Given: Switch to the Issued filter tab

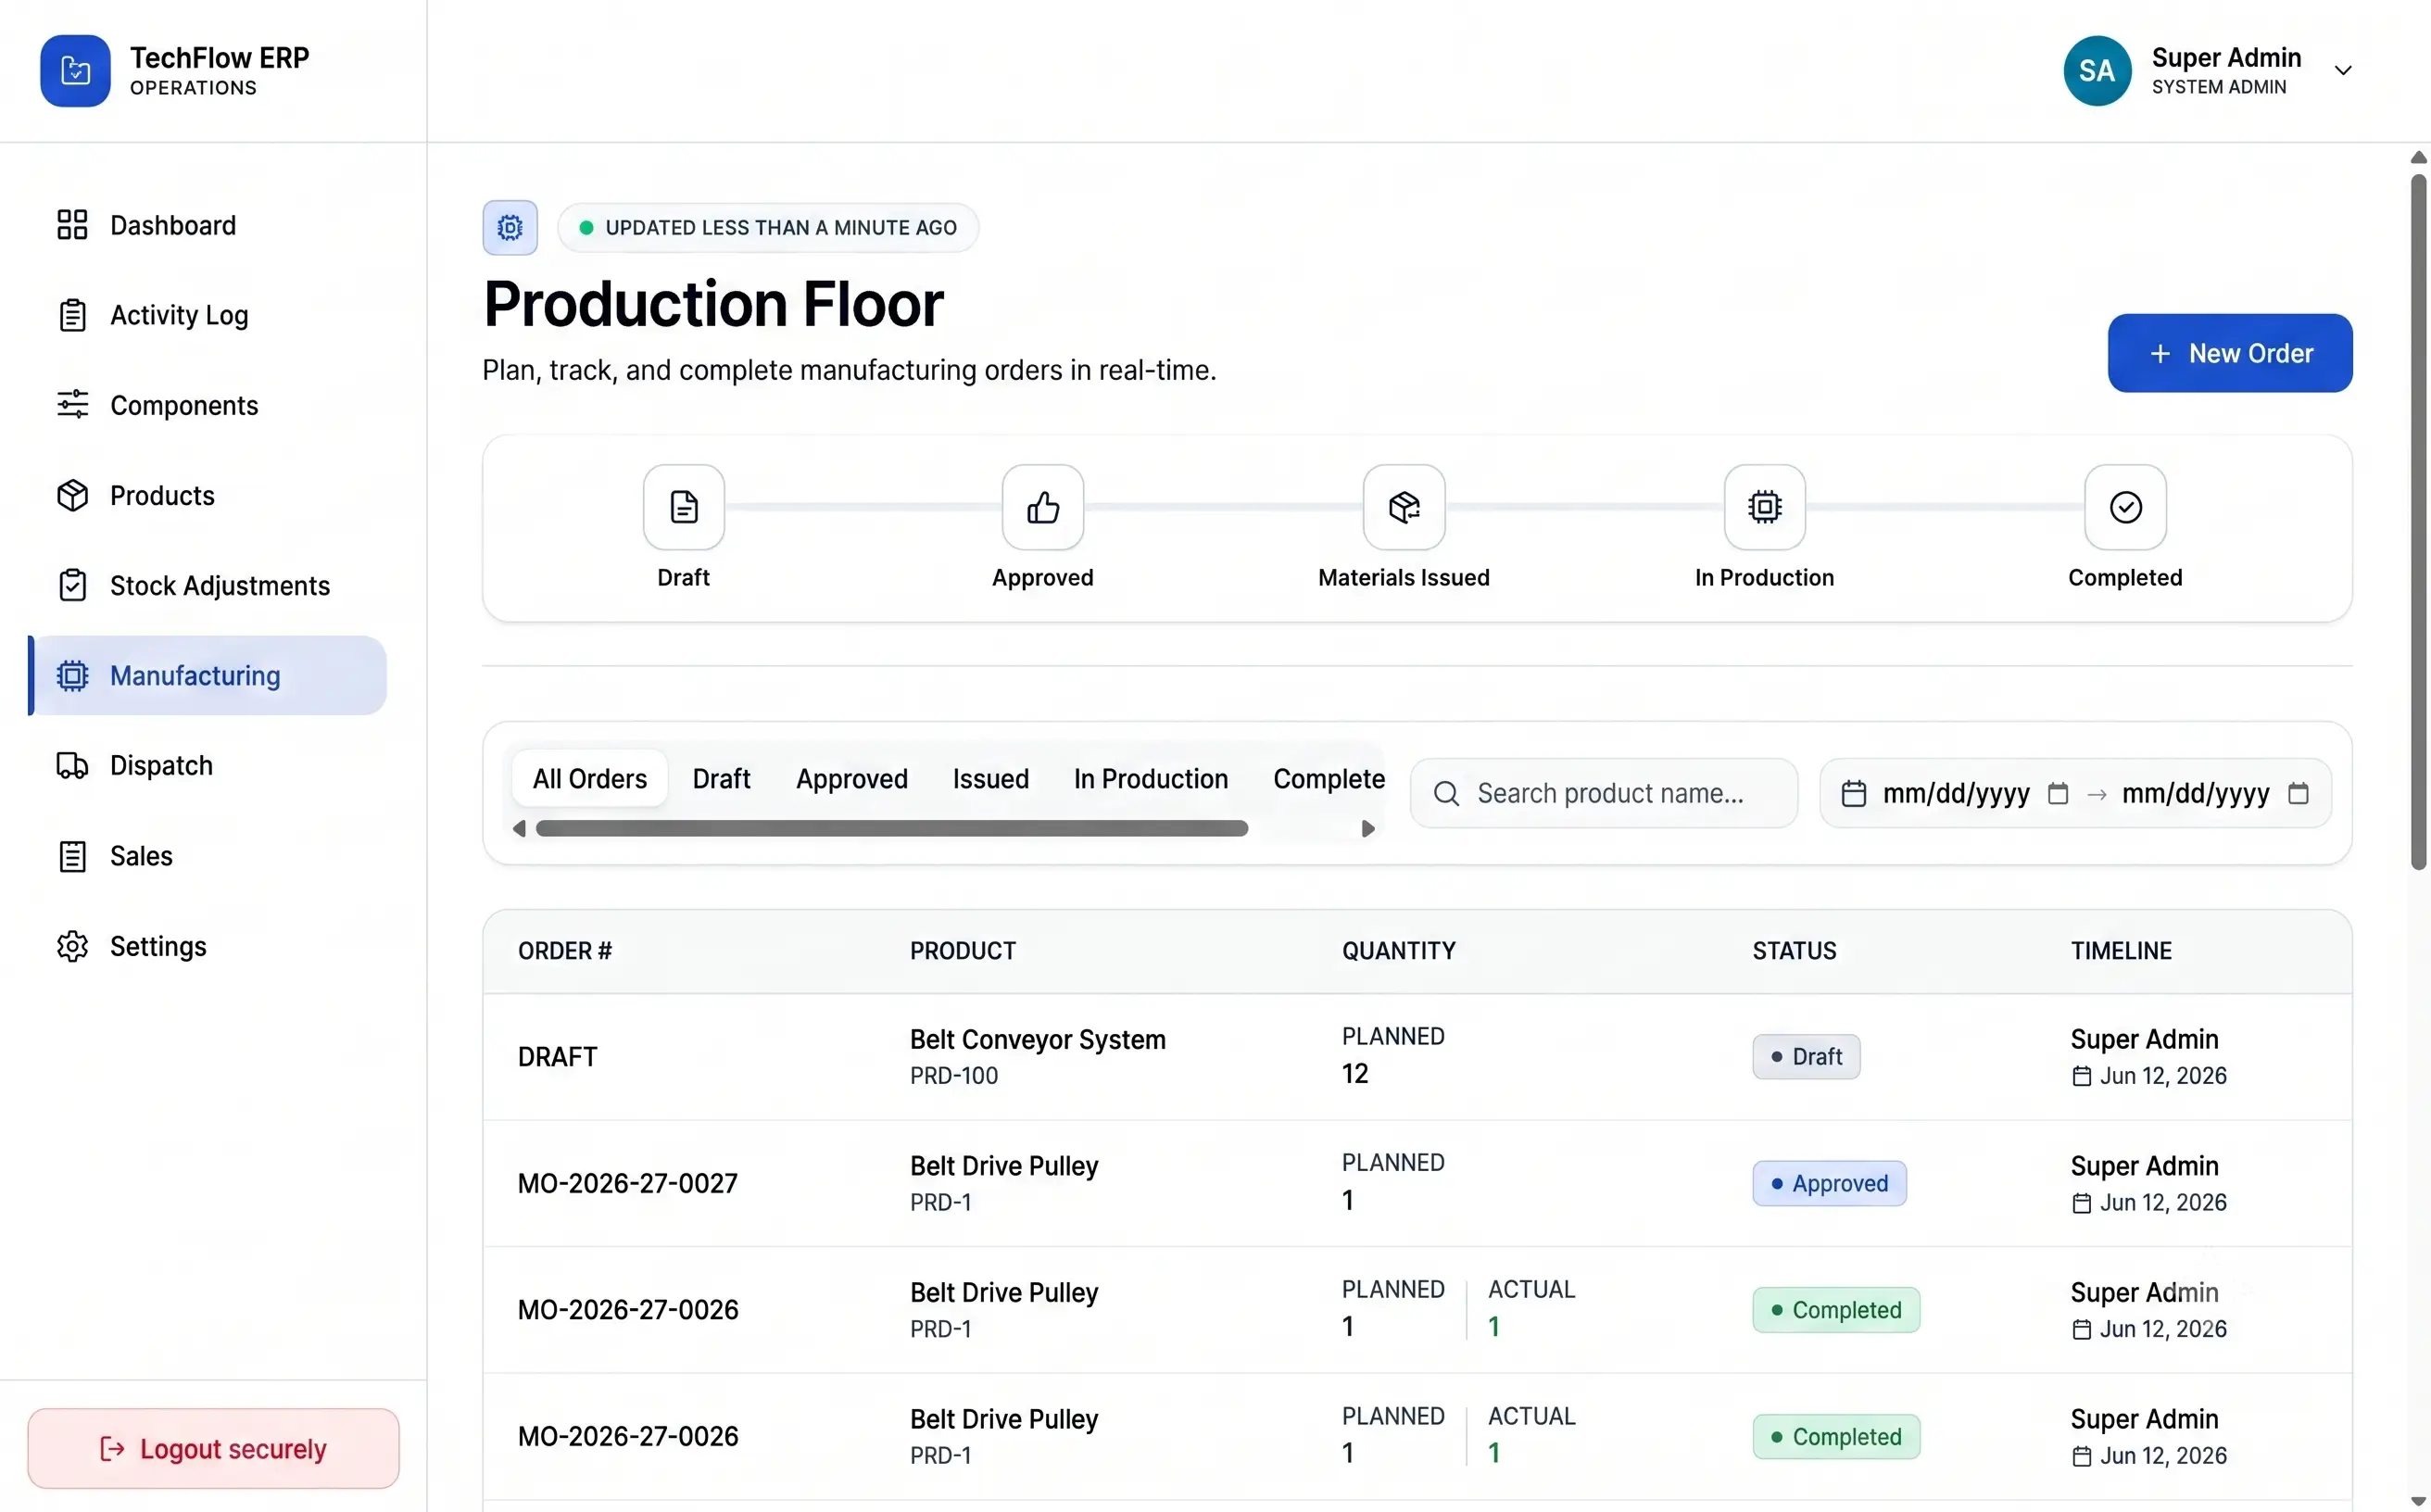Looking at the screenshot, I should pos(991,779).
